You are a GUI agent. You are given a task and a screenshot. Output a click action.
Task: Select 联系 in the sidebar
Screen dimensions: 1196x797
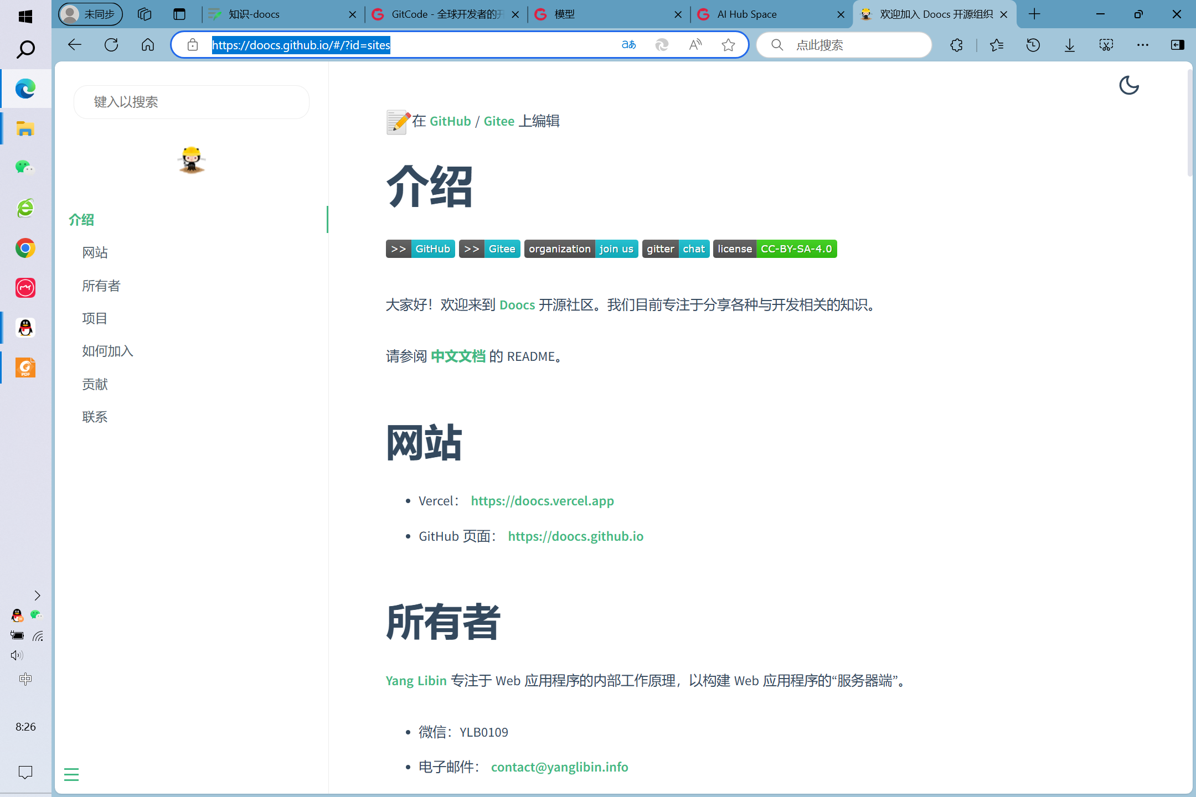[95, 417]
